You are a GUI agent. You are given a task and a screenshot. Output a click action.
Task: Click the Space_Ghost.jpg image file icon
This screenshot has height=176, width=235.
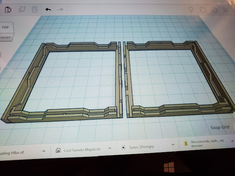click(x=123, y=147)
